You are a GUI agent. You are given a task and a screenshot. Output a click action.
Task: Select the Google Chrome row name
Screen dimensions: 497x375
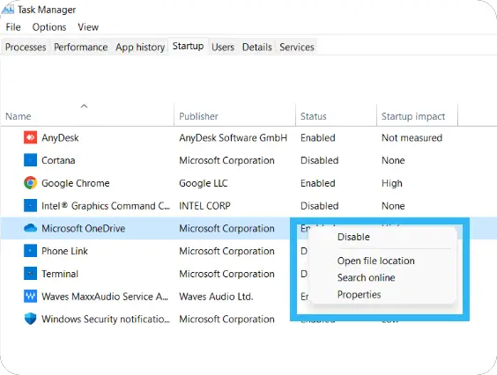click(x=76, y=183)
